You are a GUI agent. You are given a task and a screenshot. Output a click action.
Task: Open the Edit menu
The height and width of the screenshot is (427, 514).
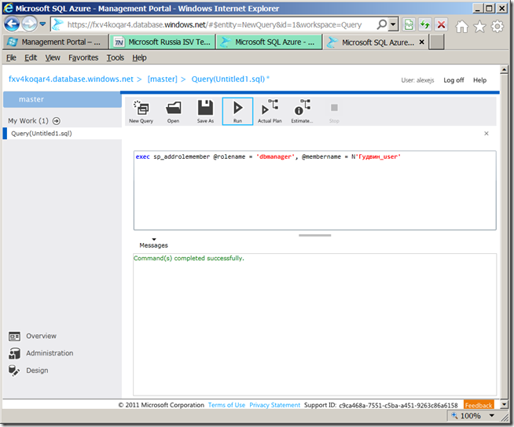pos(31,57)
